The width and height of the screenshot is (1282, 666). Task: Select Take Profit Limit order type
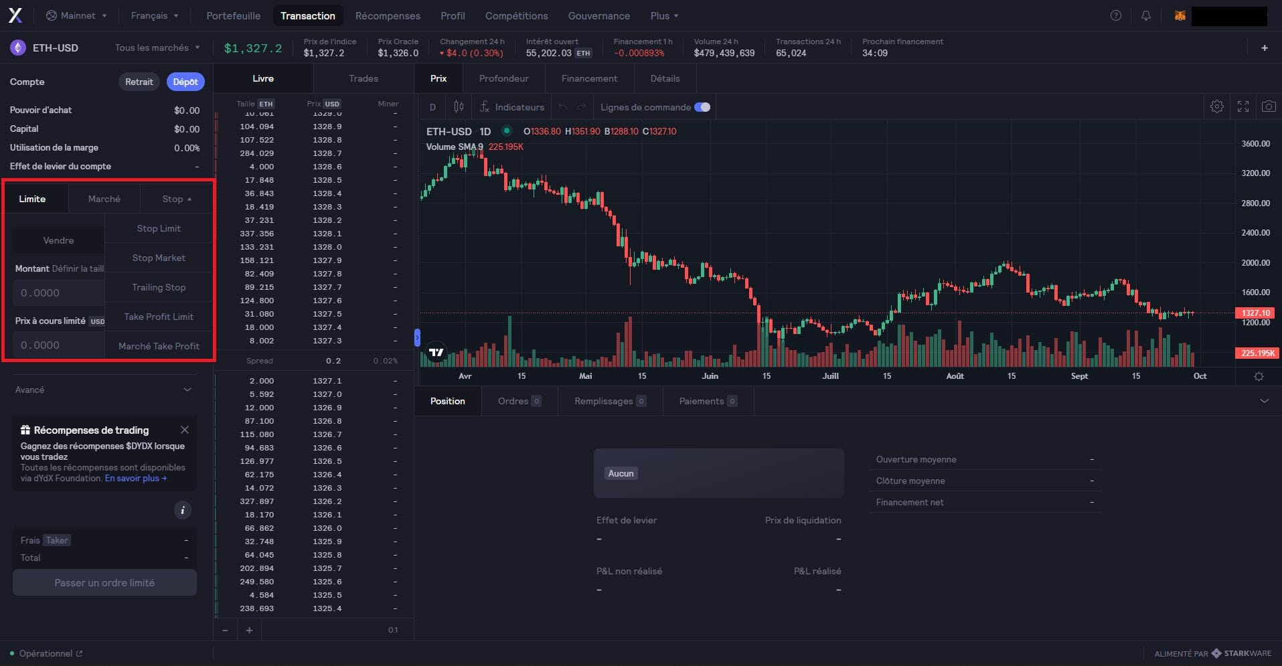pyautogui.click(x=159, y=317)
